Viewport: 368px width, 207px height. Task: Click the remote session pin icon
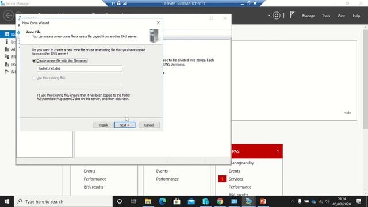113,3
